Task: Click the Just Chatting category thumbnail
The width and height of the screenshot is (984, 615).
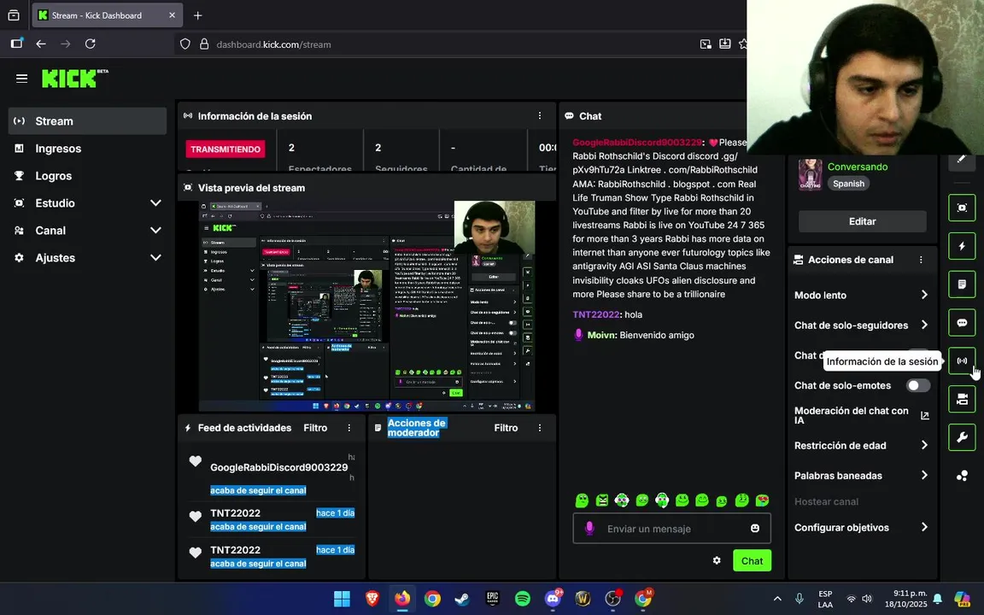Action: pyautogui.click(x=810, y=174)
